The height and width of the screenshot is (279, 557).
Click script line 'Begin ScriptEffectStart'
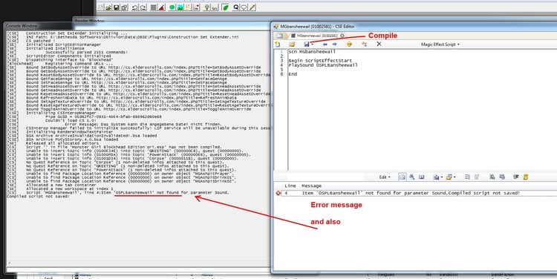tap(320, 61)
